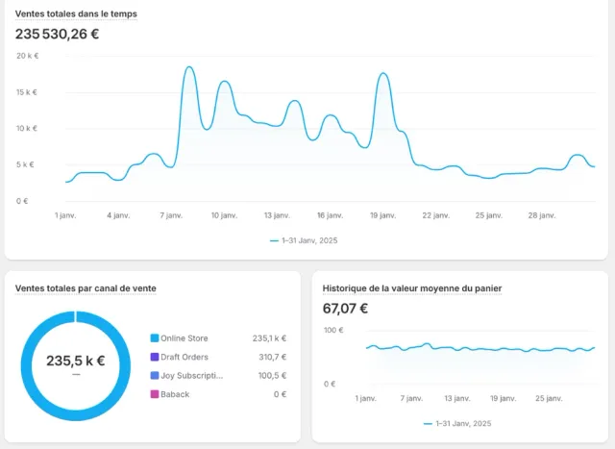The width and height of the screenshot is (615, 449).
Task: Click the '20 k €' y-axis label
Action: point(28,56)
